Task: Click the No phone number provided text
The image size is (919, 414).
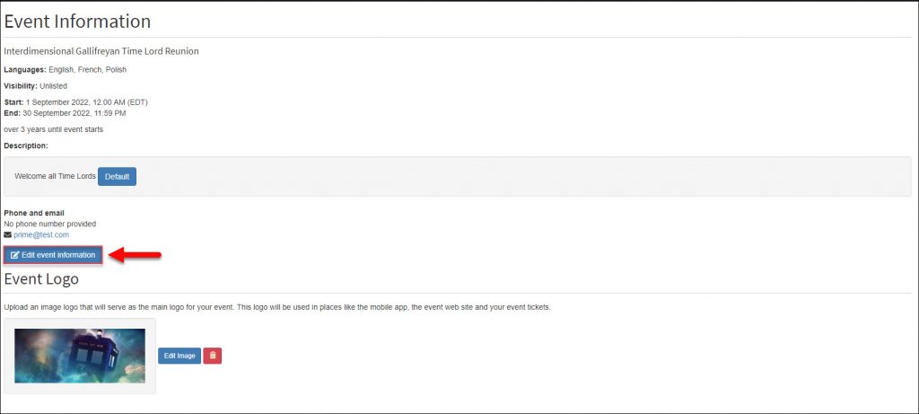Action: click(50, 224)
